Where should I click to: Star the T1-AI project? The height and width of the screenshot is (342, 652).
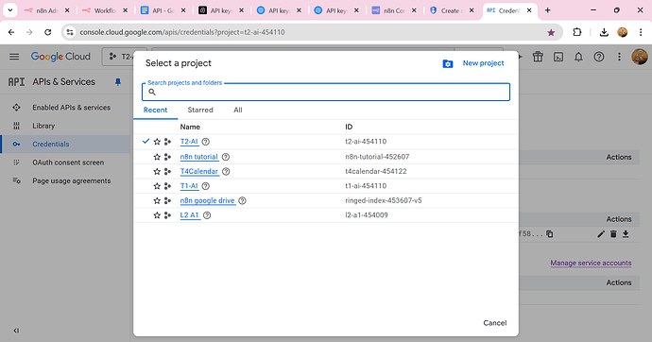pos(157,186)
